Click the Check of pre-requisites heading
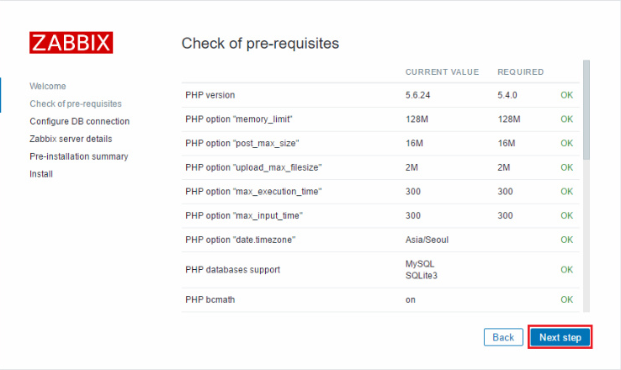The height and width of the screenshot is (370, 621). point(260,43)
